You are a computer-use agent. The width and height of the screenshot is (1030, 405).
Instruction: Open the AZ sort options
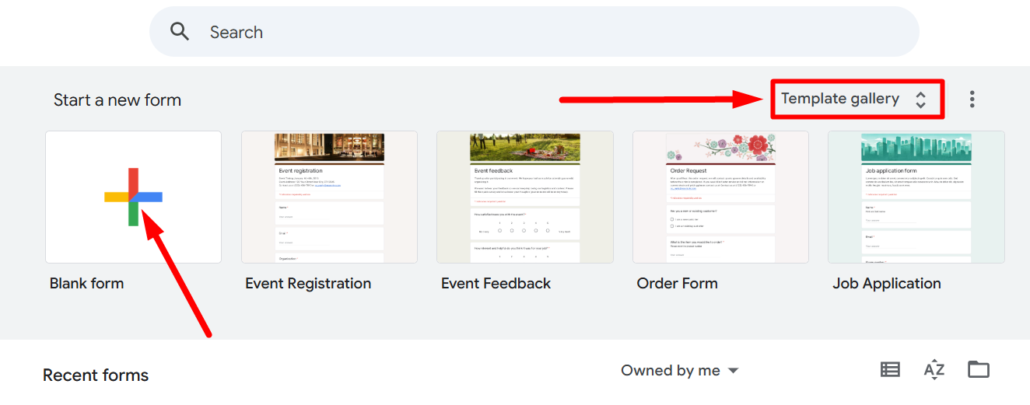(934, 370)
